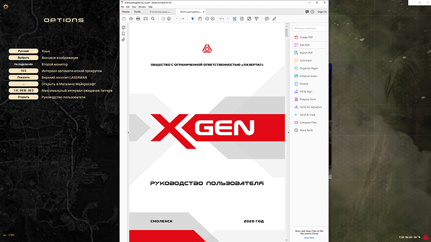Close the XGenLasertagMan document tab
Image resolution: width=431 pixels, height=242 pixels.
(x=204, y=12)
